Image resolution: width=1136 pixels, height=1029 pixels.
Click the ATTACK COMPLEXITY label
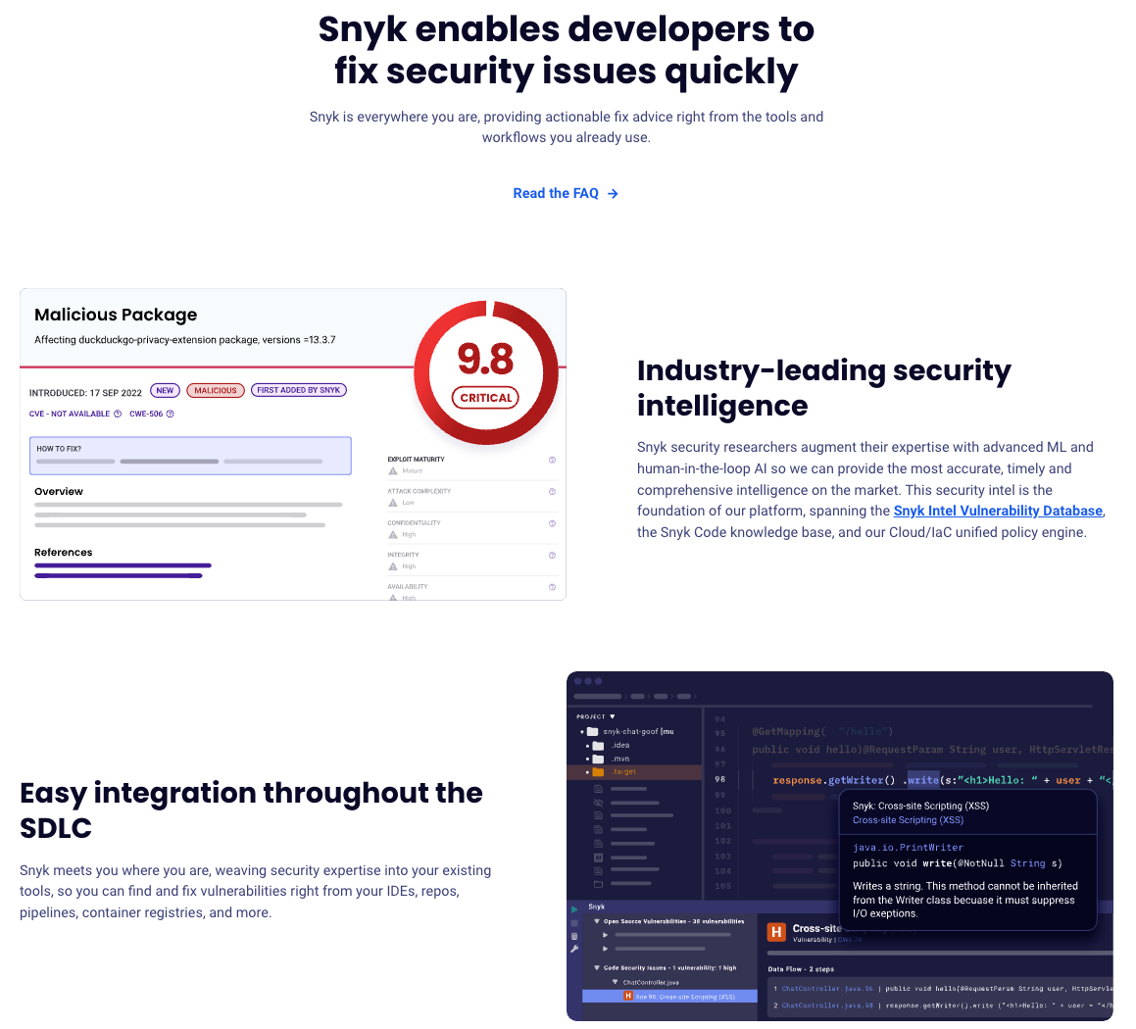pos(419,491)
